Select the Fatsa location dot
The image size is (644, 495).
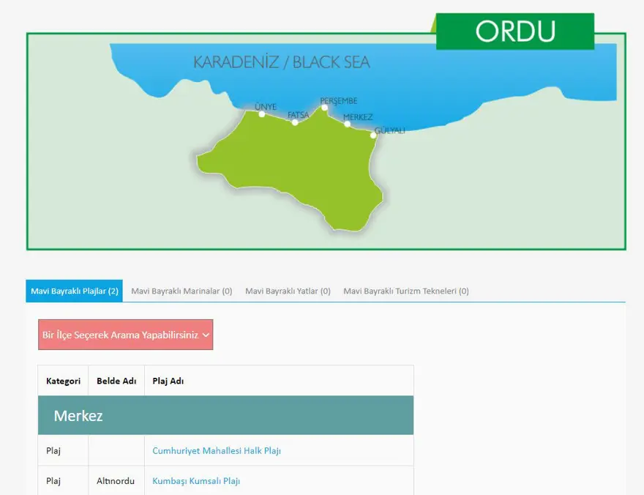(x=295, y=122)
